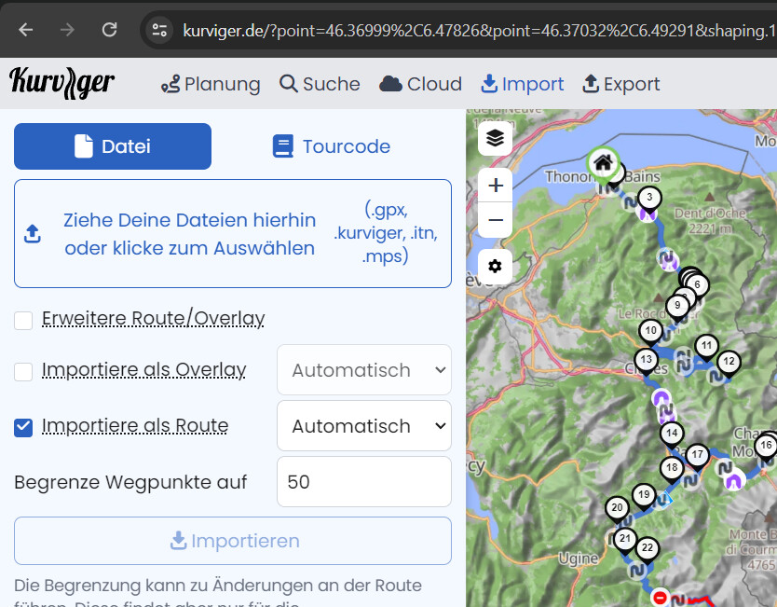The height and width of the screenshot is (607, 777).
Task: Open the Planung menu
Action: [211, 84]
